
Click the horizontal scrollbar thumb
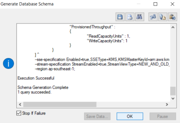point(60,104)
